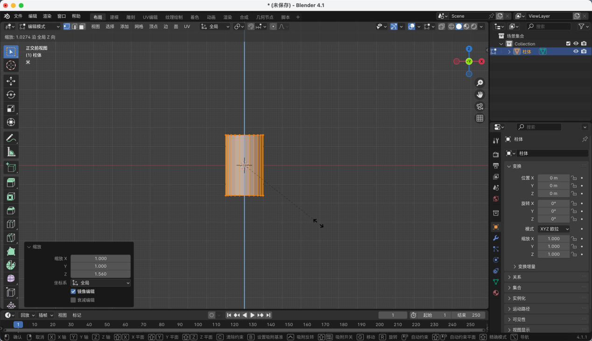Enable the 衰减编辑 checkbox
The height and width of the screenshot is (341, 592).
(73, 300)
